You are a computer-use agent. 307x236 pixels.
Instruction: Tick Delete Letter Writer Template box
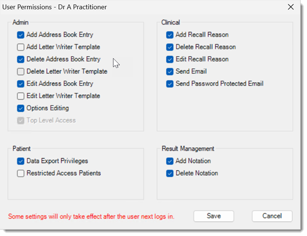[21, 72]
